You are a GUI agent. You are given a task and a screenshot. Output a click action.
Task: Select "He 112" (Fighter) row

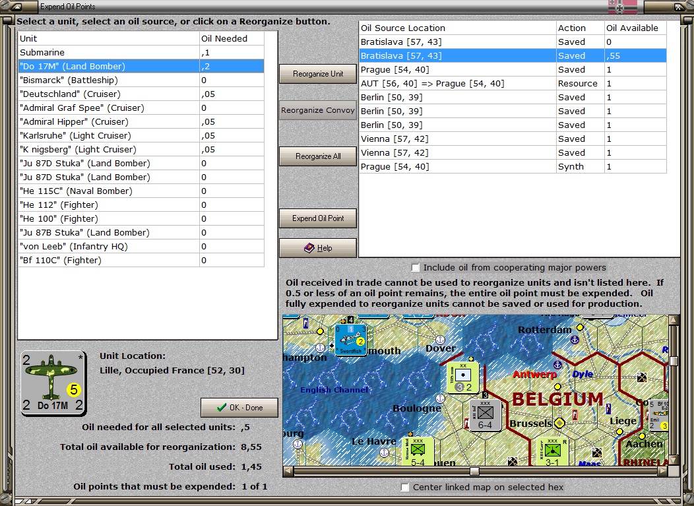pos(141,205)
